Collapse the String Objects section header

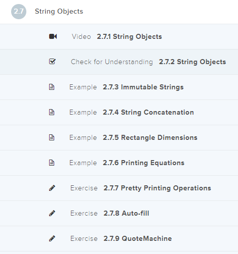(x=119, y=12)
